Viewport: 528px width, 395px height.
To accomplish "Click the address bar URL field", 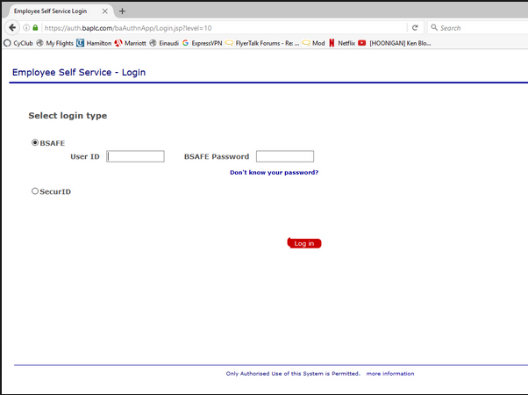I will 224,28.
